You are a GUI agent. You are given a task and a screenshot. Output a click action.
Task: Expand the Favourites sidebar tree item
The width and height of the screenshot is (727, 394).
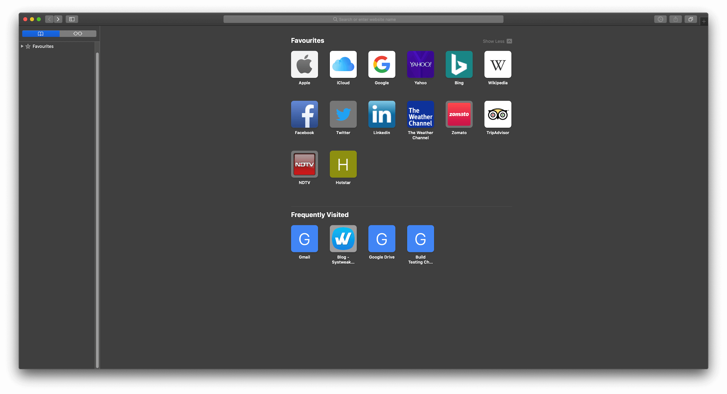[x=22, y=46]
